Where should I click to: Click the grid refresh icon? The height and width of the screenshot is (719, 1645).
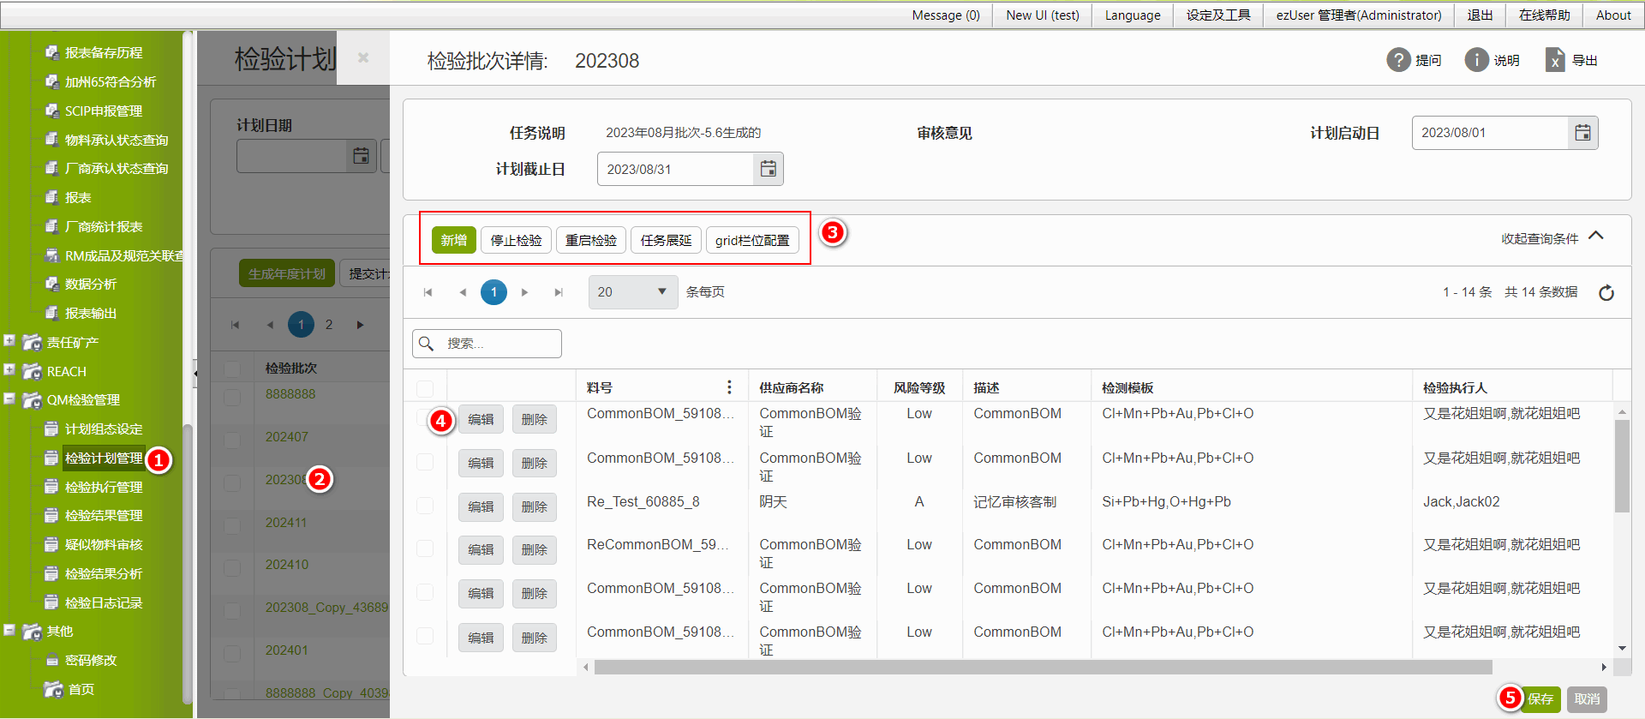[1606, 292]
